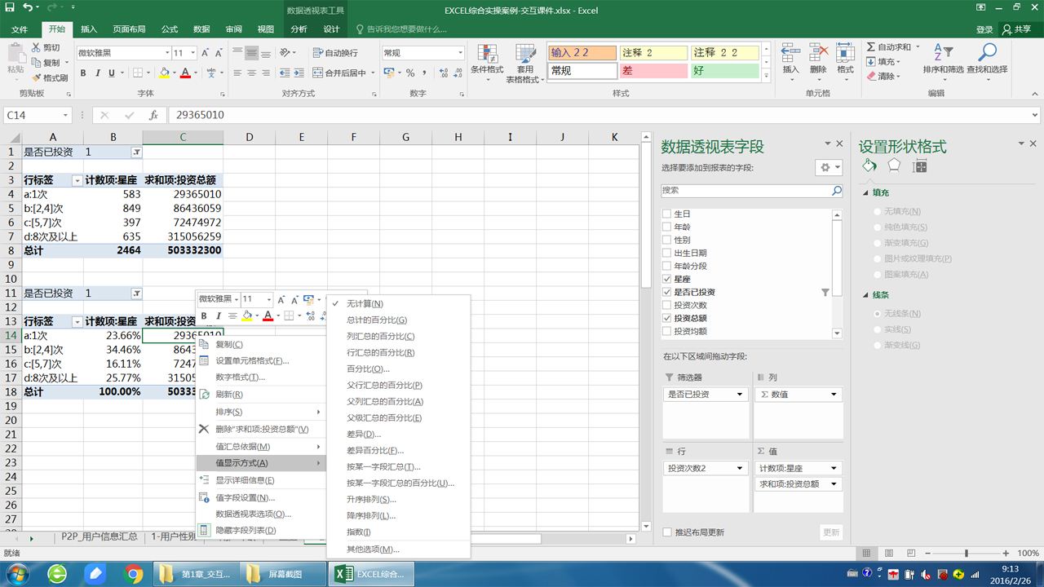Uncheck the 投资总额 field checkbox
The width and height of the screenshot is (1044, 587).
(667, 318)
